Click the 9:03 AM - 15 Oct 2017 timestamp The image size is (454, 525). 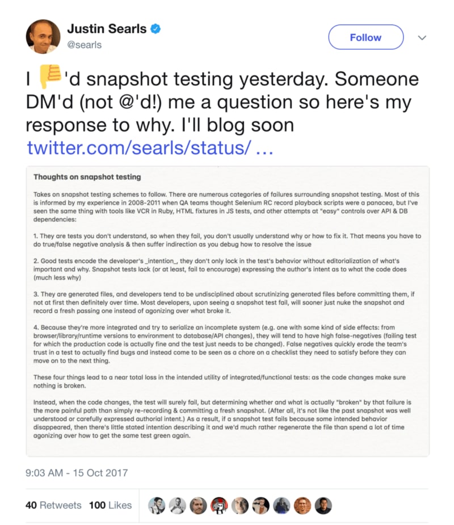(77, 472)
